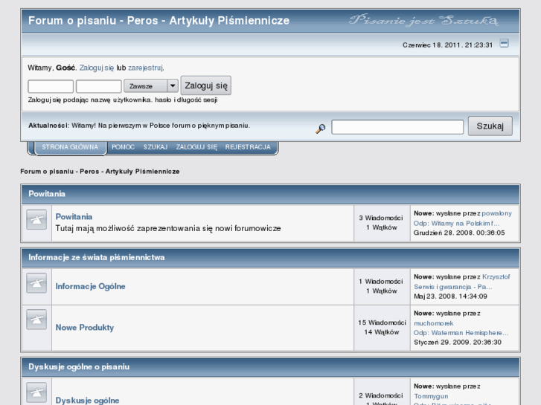Click the Nowe Produkty board status icon
The width and height of the screenshot is (541, 405).
[36, 320]
